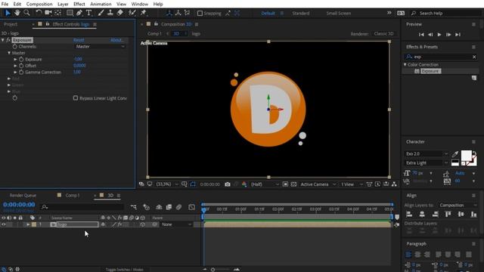Viewport: 484px width, 272px height.
Task: Check Bypass Linear Light Conv option
Action: pyautogui.click(x=76, y=98)
